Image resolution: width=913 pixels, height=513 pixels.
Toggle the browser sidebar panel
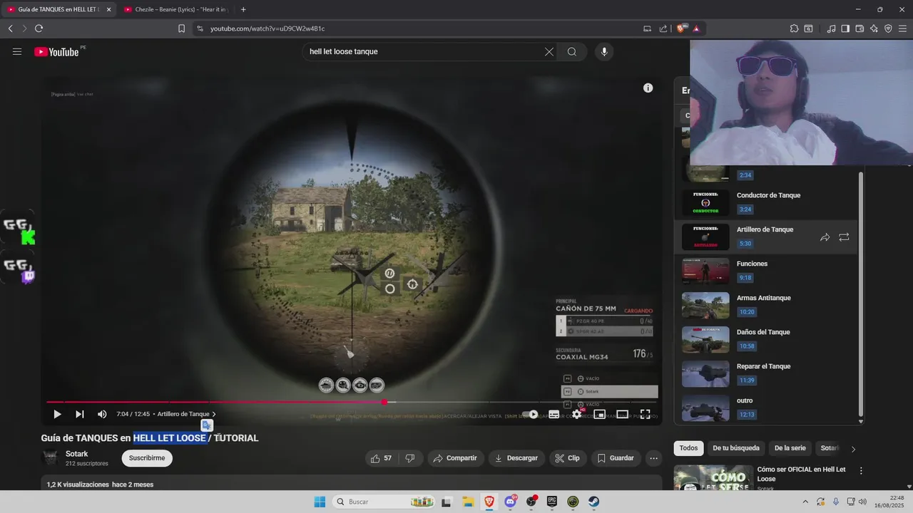click(x=845, y=28)
